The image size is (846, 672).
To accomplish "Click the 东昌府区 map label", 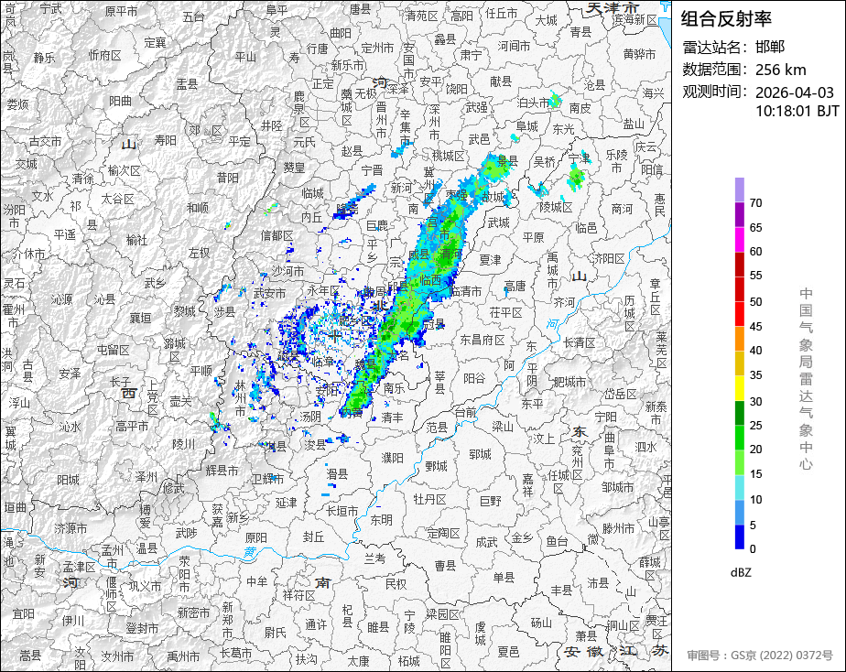I will 483,340.
